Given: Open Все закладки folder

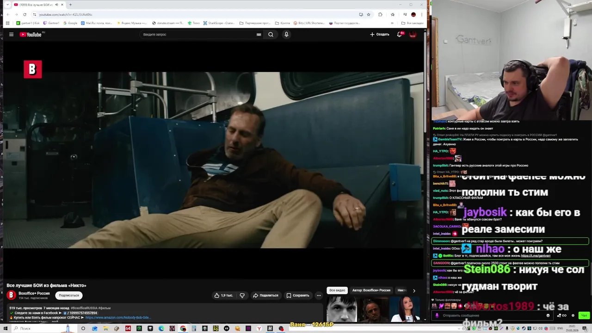Looking at the screenshot, I should click(x=412, y=23).
